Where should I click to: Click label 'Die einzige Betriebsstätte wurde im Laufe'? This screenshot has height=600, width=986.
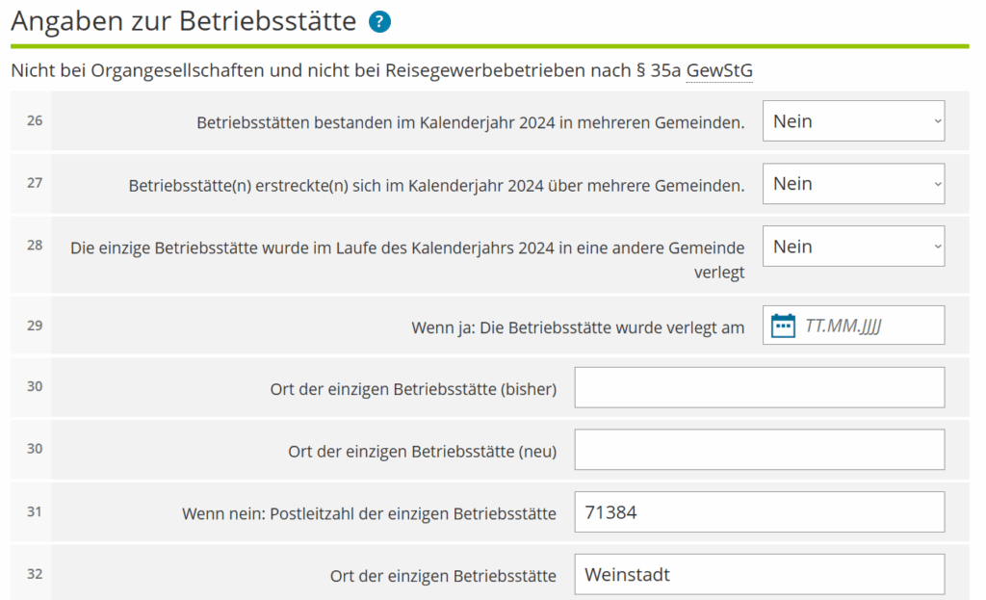(x=407, y=248)
